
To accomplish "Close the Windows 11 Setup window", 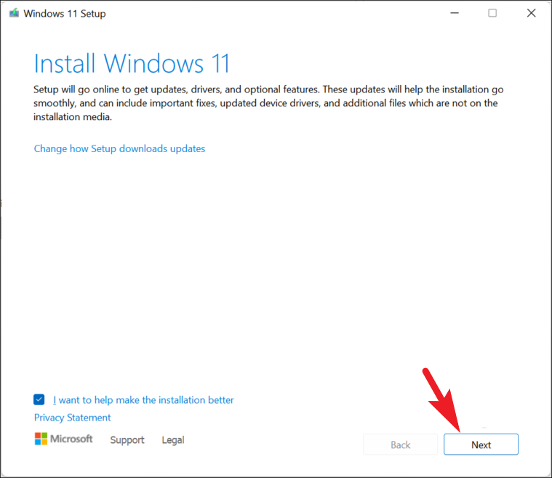I will [531, 13].
